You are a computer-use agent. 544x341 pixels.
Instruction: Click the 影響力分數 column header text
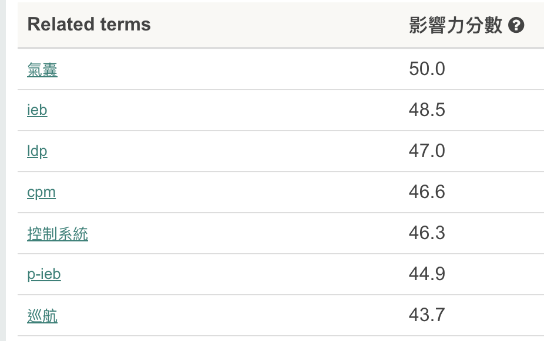coord(455,25)
